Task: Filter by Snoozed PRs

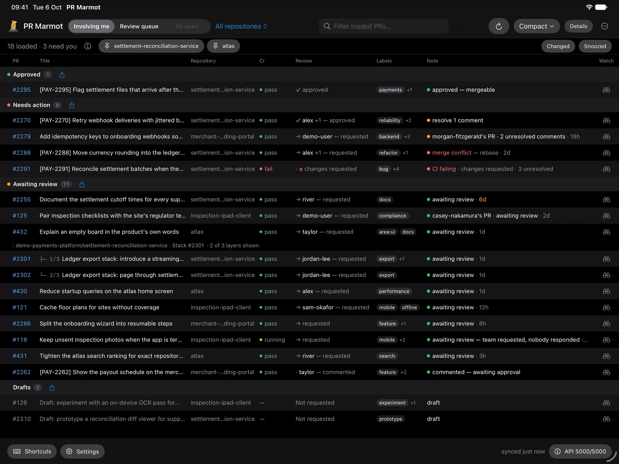Action: click(x=595, y=46)
